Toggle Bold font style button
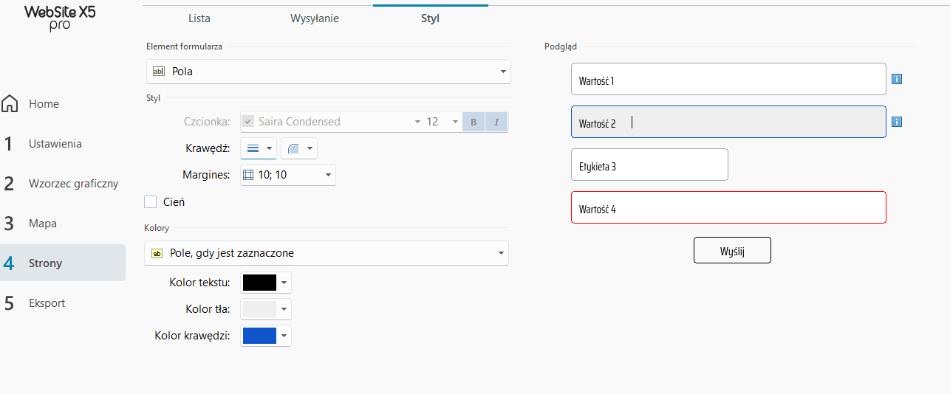950x394 pixels. tap(474, 122)
